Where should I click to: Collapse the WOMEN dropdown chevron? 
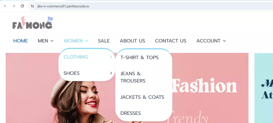pyautogui.click(x=86, y=41)
